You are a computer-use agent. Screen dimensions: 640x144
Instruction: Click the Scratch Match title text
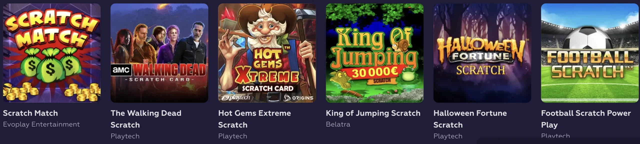[x=30, y=113]
